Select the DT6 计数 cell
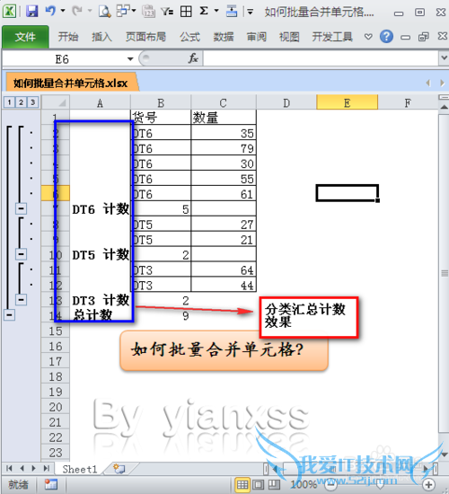This screenshot has width=449, height=494. 101,208
